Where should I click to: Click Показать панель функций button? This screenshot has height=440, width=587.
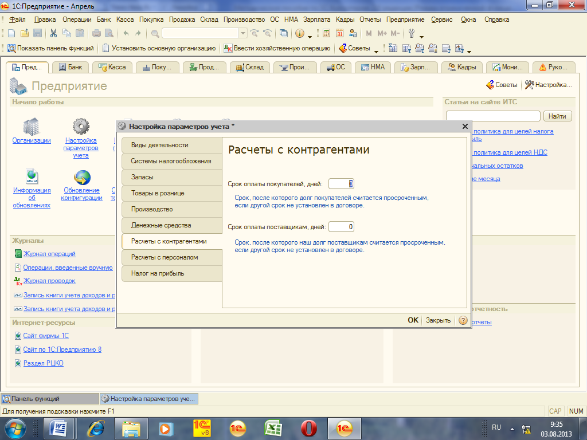[50, 48]
